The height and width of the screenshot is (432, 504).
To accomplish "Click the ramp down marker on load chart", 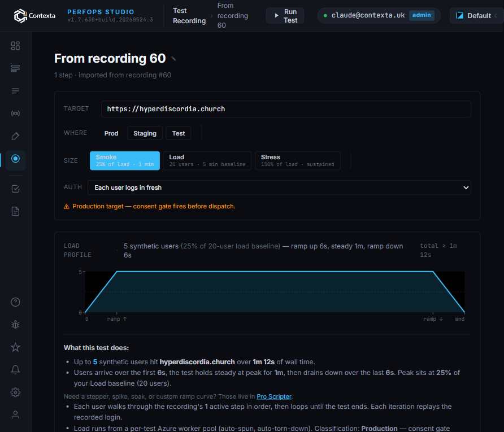I will tap(433, 319).
